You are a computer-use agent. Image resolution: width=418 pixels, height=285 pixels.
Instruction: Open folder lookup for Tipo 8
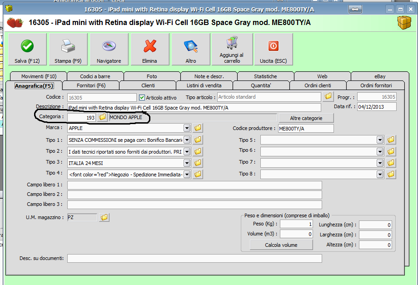click(391, 174)
